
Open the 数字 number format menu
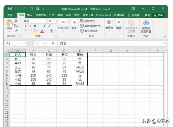point(74,26)
